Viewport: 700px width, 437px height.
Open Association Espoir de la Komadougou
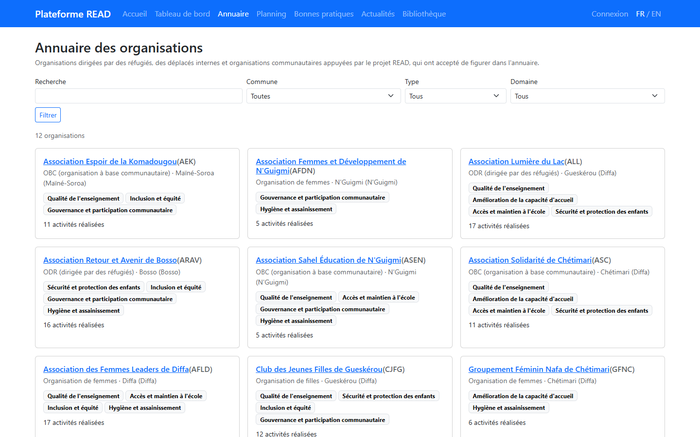click(110, 161)
